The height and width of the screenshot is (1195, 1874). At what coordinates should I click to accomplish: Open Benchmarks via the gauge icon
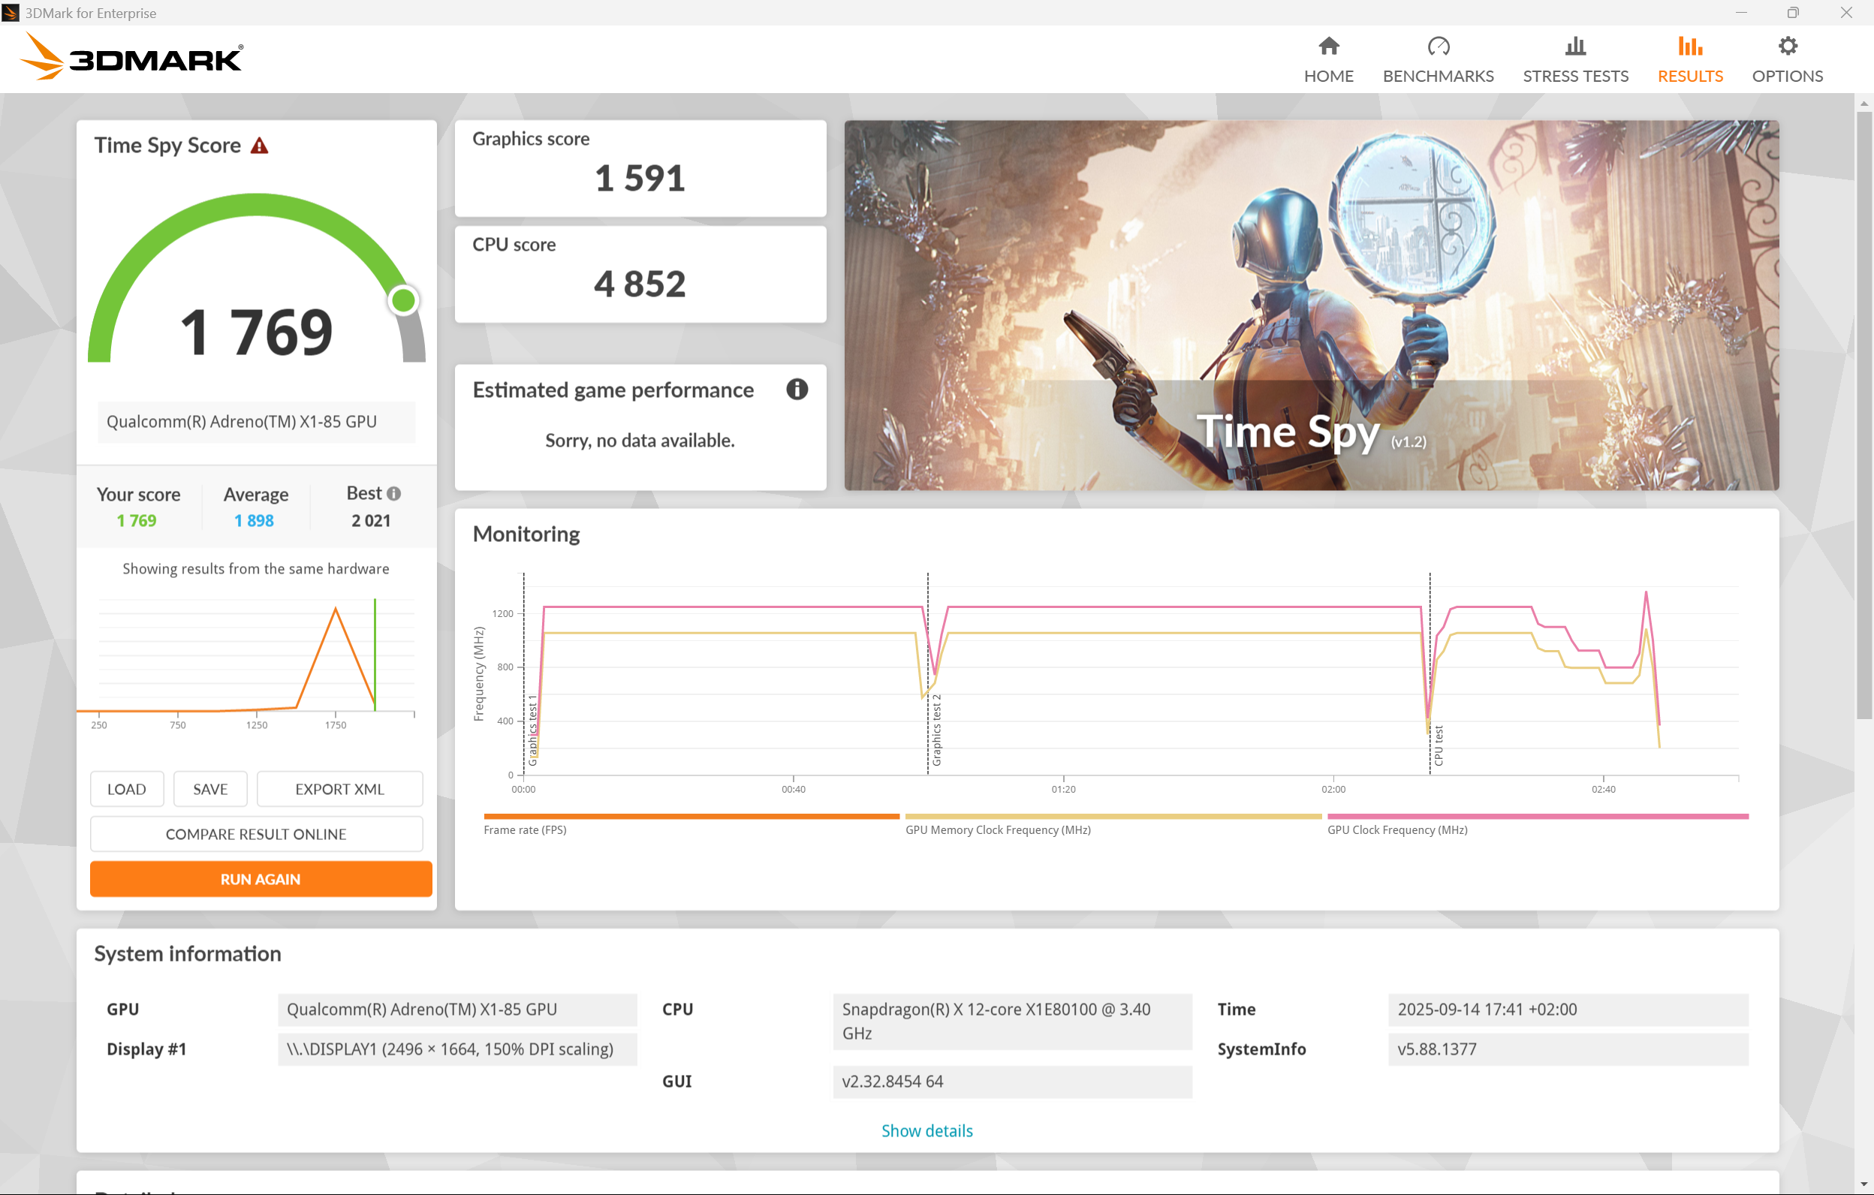click(1437, 47)
